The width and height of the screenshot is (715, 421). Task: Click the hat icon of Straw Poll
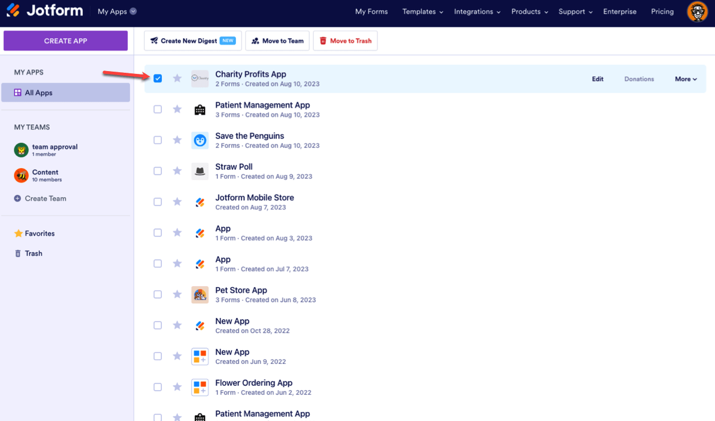coord(200,171)
